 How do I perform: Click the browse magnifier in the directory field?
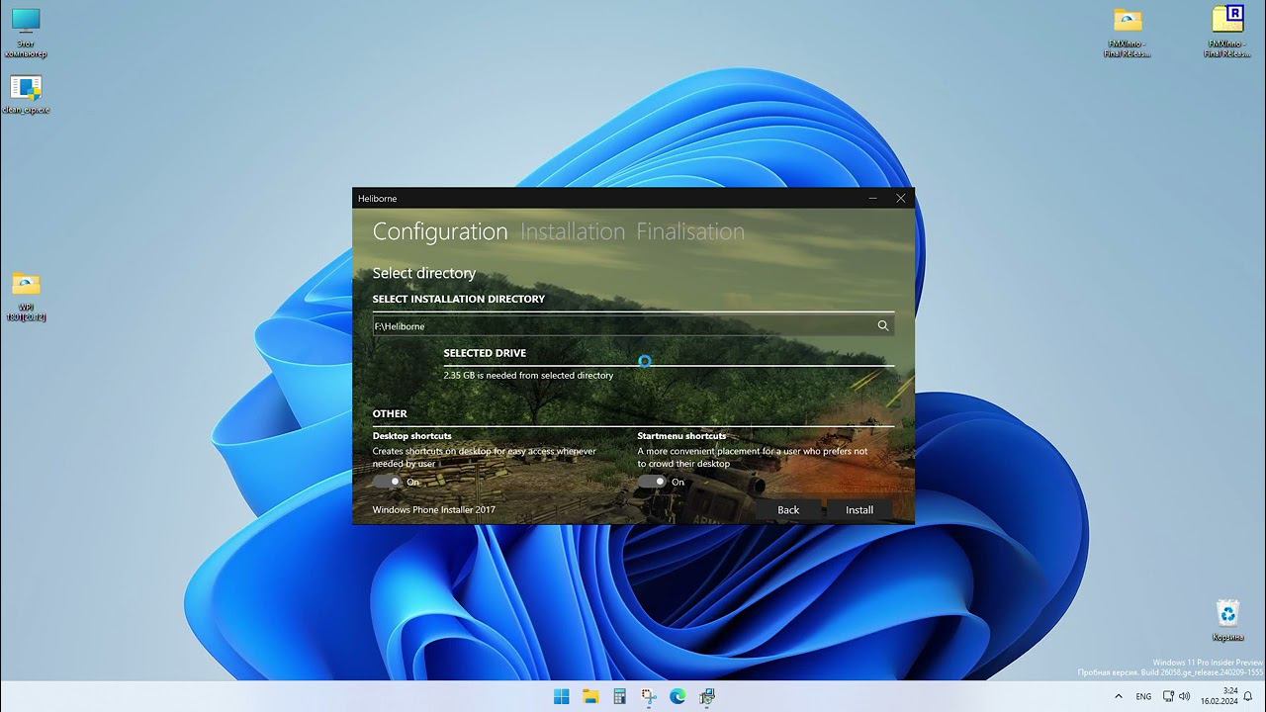point(883,325)
